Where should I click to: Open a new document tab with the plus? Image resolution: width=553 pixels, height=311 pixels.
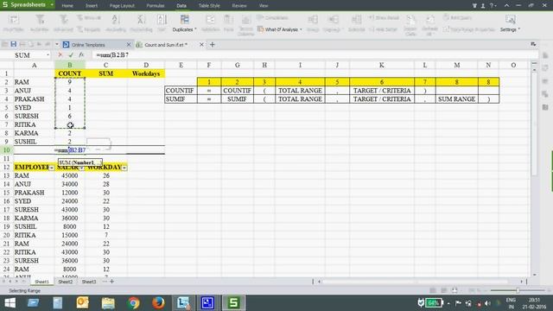tap(213, 44)
